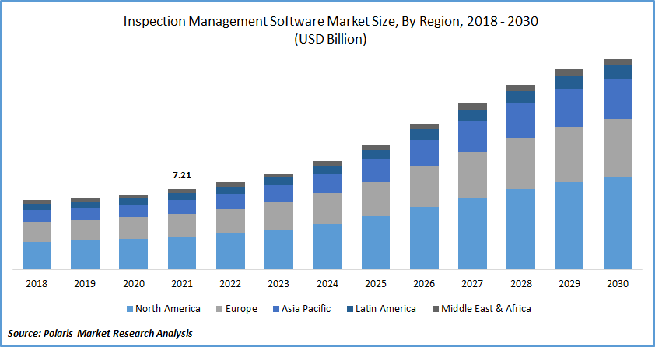Click the 2020 axis label
This screenshot has width=655, height=347.
pyautogui.click(x=133, y=284)
